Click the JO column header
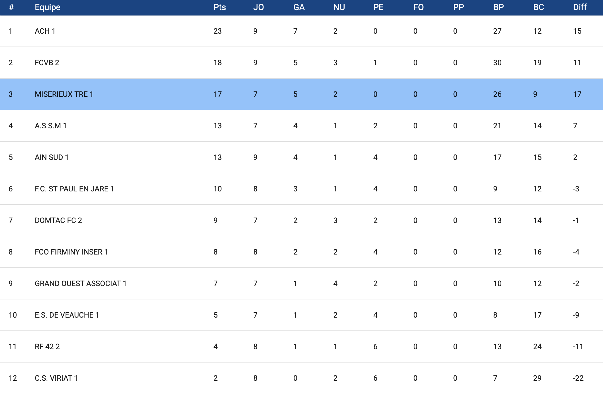The width and height of the screenshot is (603, 393). (x=258, y=7)
